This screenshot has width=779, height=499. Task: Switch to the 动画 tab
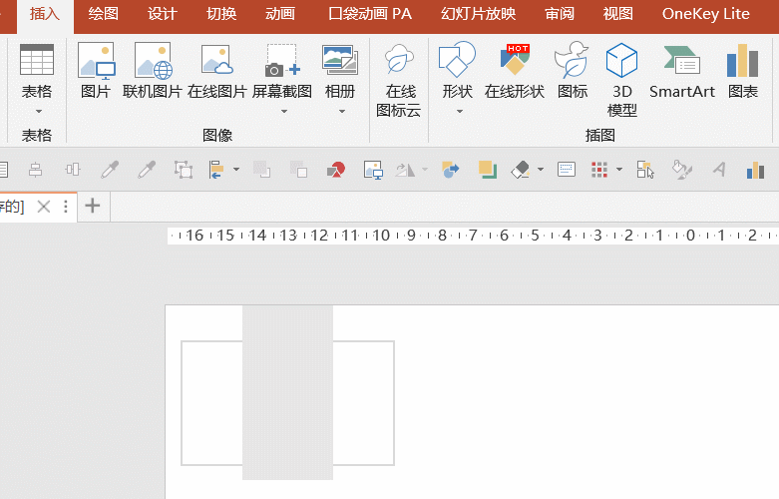click(x=280, y=14)
